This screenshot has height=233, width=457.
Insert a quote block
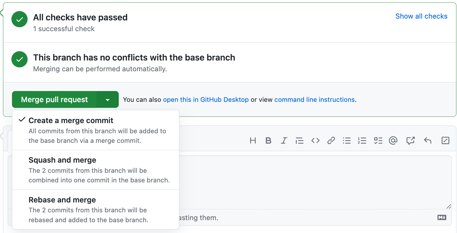tap(300, 140)
